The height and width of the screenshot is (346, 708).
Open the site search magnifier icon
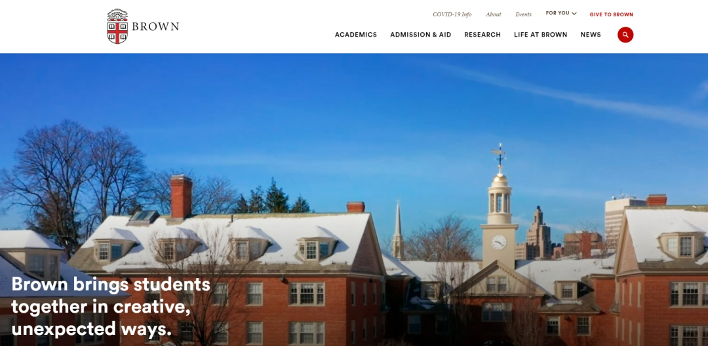(625, 35)
